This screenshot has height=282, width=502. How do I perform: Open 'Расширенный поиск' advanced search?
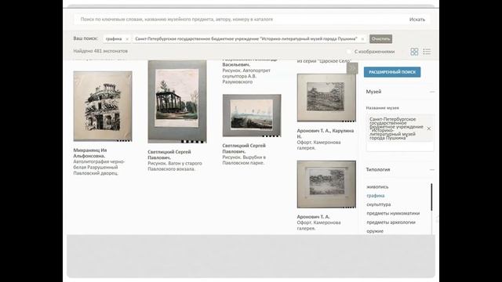click(x=392, y=72)
